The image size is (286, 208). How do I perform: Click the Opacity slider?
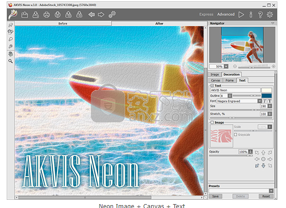tap(231, 156)
